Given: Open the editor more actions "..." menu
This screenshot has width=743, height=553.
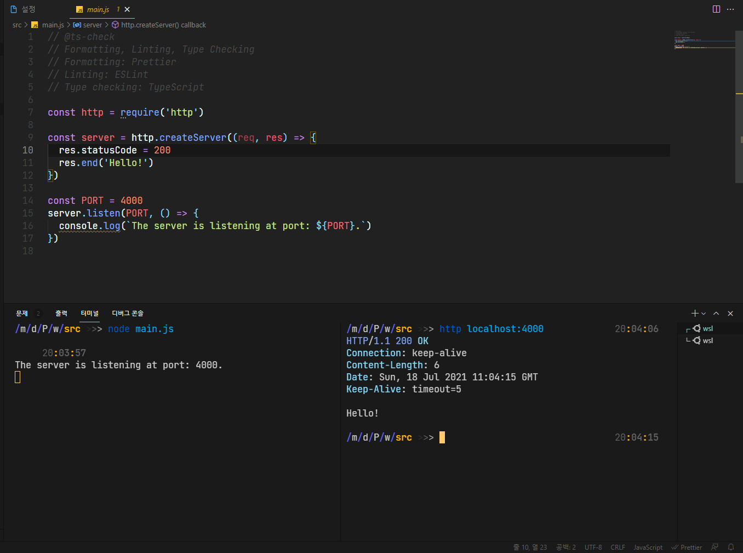Looking at the screenshot, I should (731, 9).
